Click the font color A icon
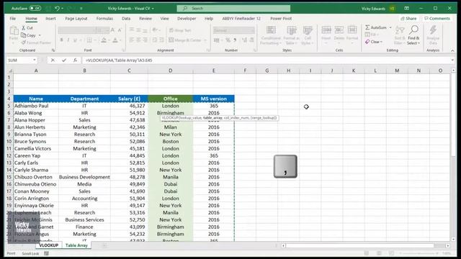 pos(115,40)
